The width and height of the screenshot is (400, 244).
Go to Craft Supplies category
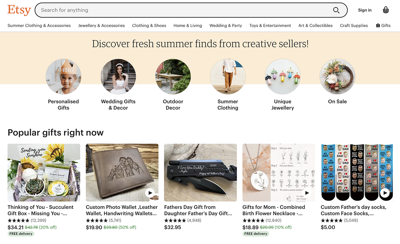click(354, 25)
